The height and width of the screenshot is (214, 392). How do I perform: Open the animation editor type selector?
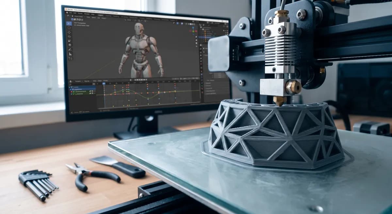71,81
